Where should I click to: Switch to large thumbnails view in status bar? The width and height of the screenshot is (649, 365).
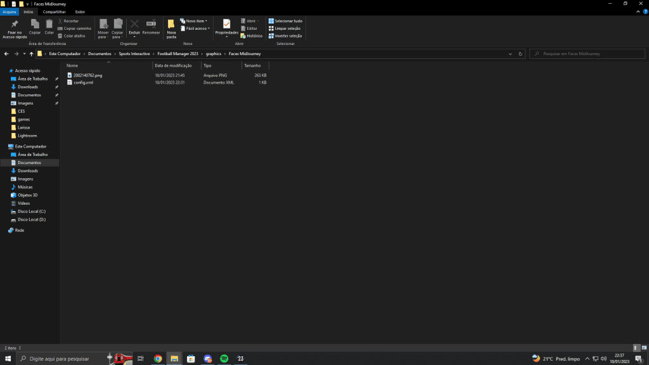point(643,348)
